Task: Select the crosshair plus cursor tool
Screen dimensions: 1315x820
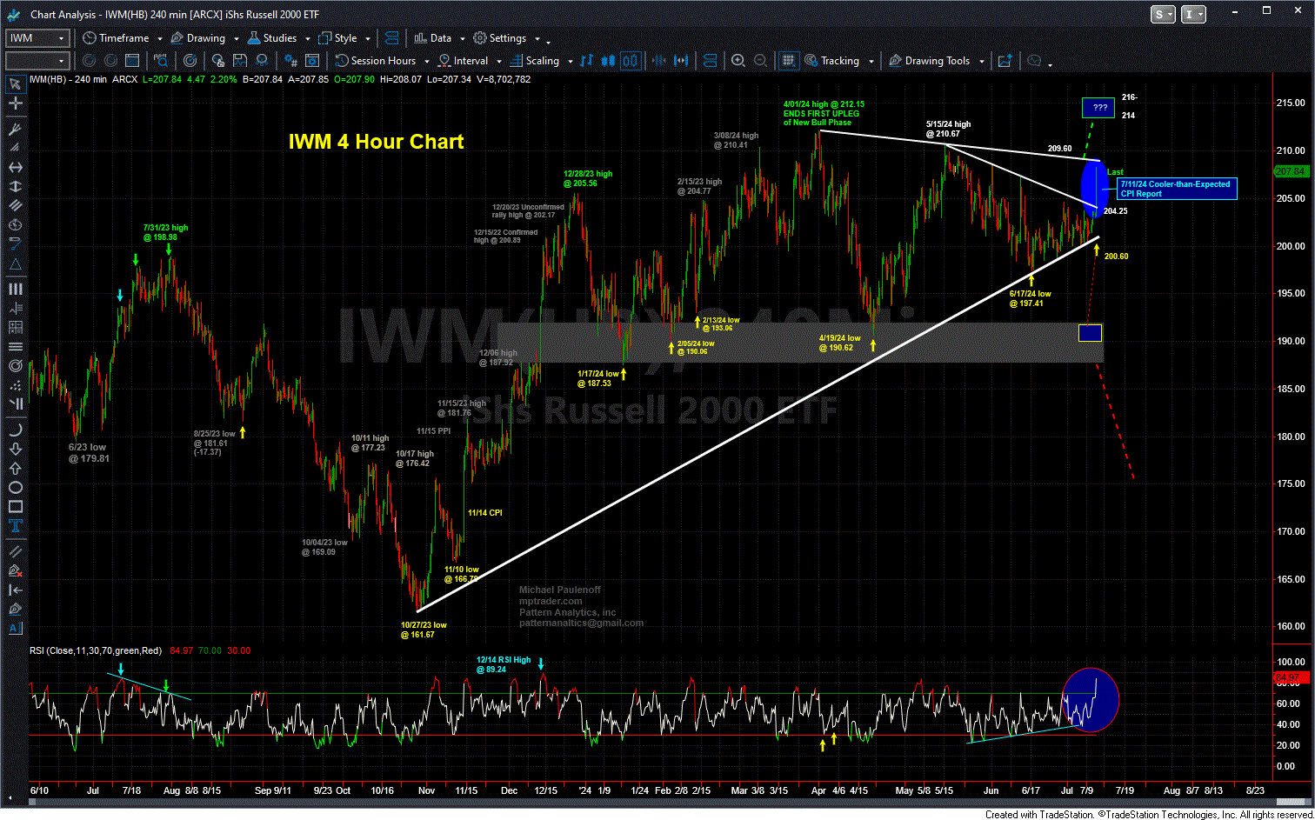Action: pyautogui.click(x=15, y=104)
